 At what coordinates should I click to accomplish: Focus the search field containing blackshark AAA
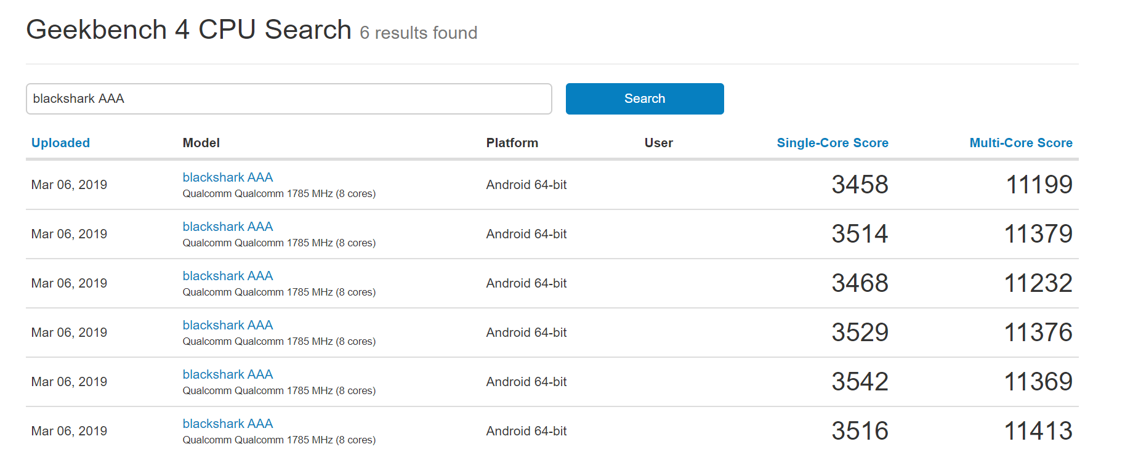point(289,99)
